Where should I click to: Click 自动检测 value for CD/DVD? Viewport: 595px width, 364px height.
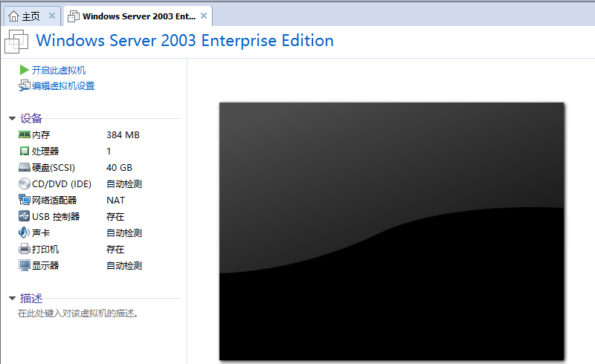coord(124,184)
